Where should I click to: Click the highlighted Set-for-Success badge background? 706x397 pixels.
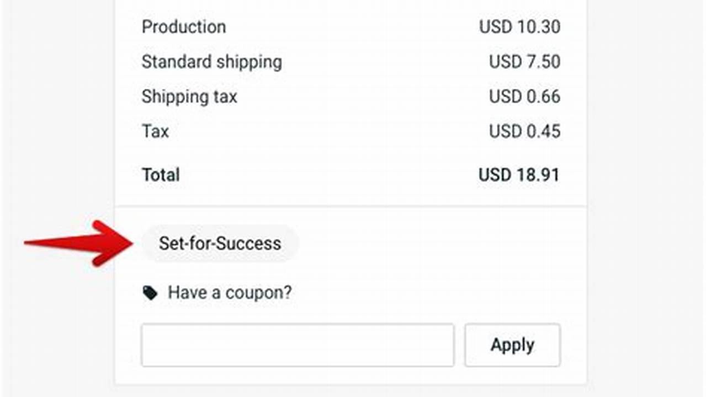[x=219, y=243]
